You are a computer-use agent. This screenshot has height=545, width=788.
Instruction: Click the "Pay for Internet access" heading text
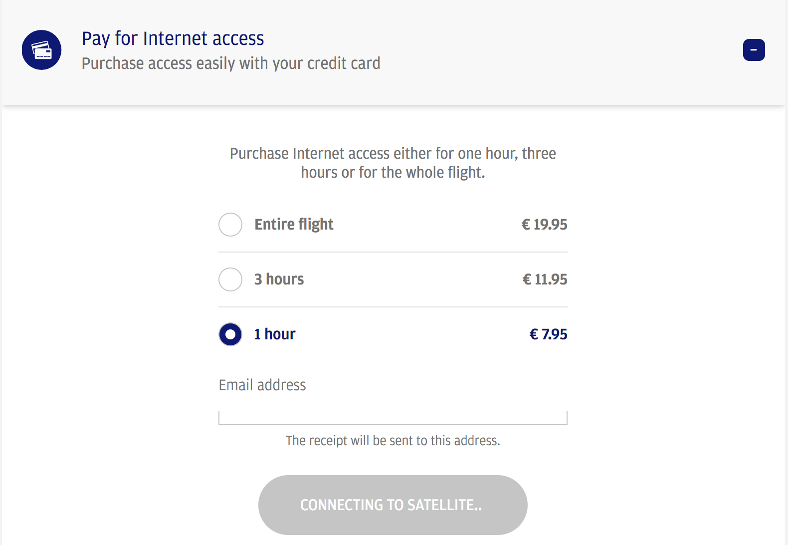(173, 38)
